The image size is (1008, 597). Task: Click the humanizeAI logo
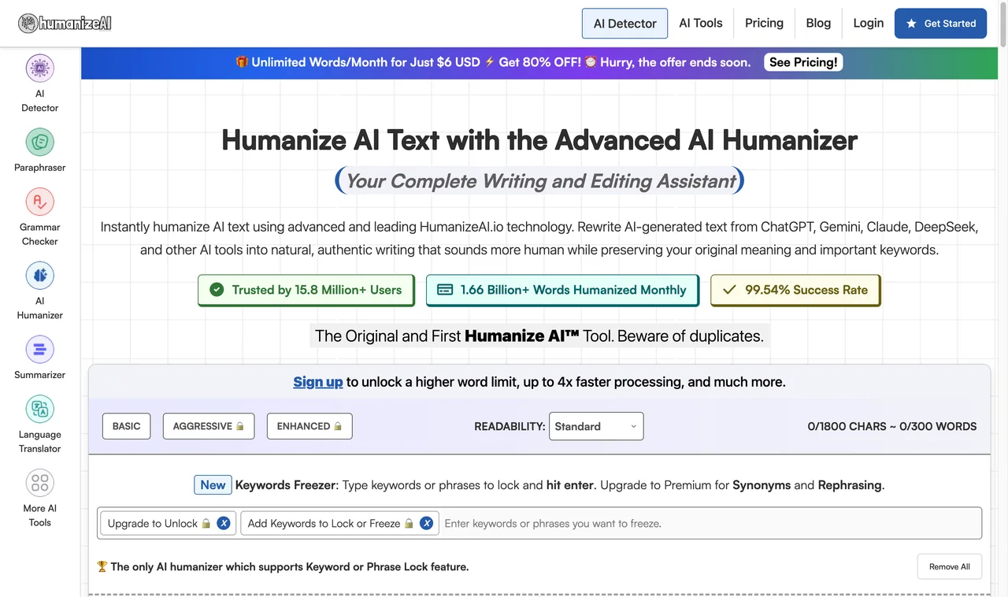pyautogui.click(x=65, y=23)
